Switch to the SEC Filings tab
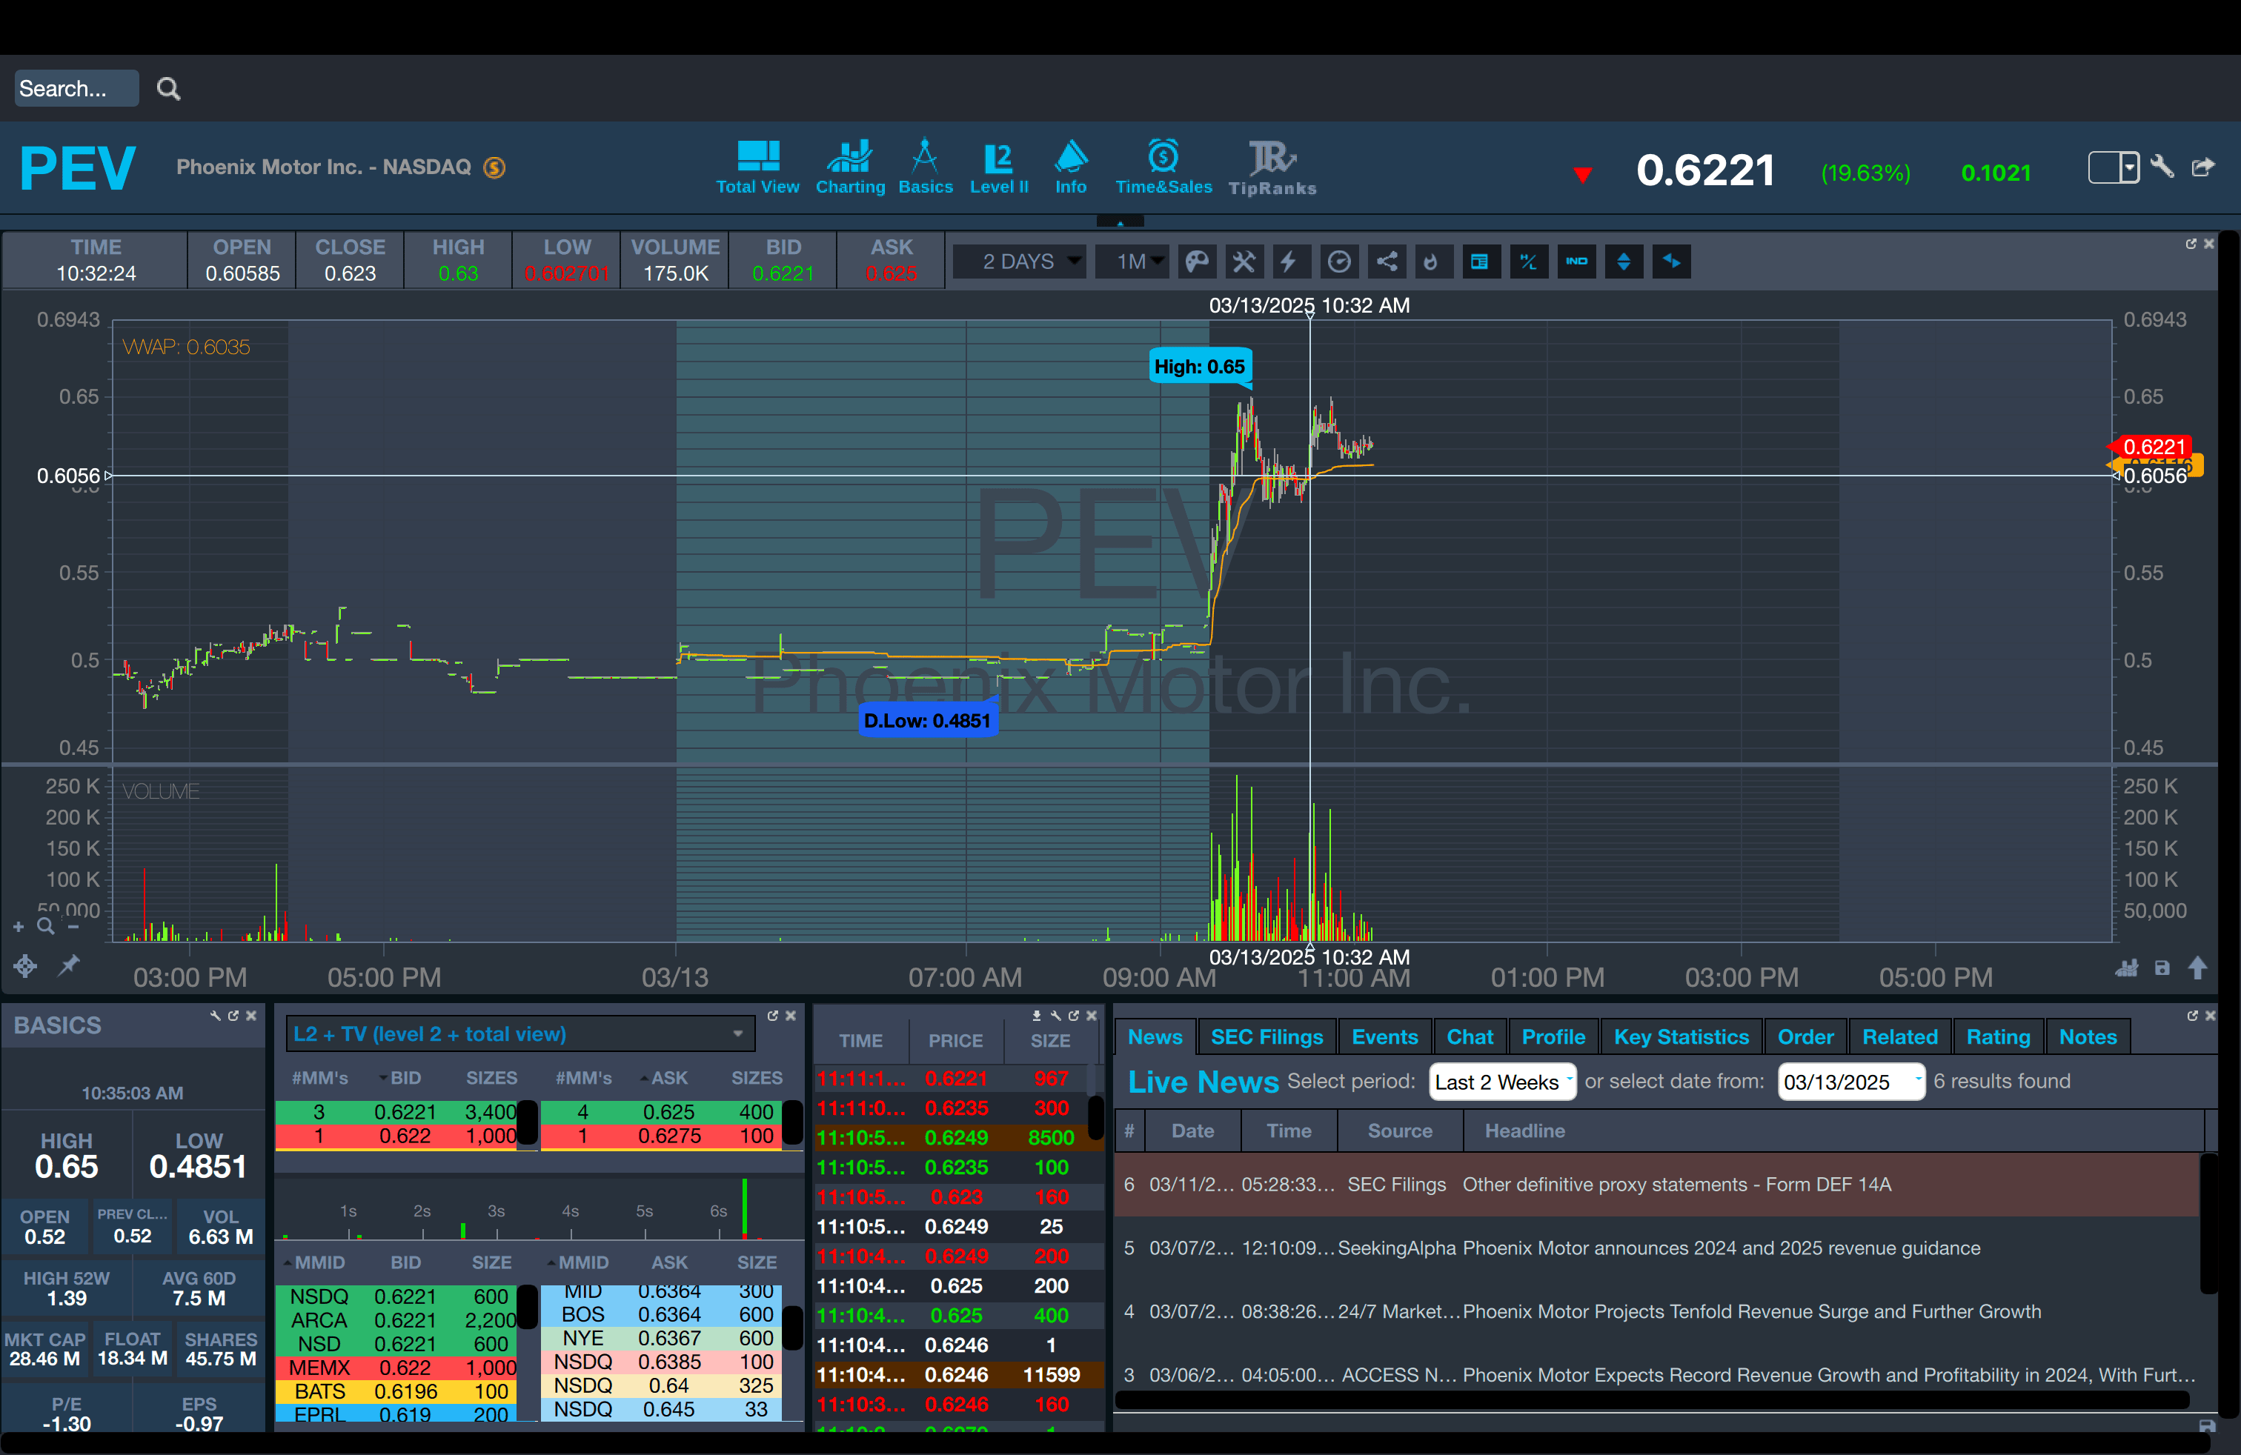The image size is (2241, 1455). pyautogui.click(x=1266, y=1036)
